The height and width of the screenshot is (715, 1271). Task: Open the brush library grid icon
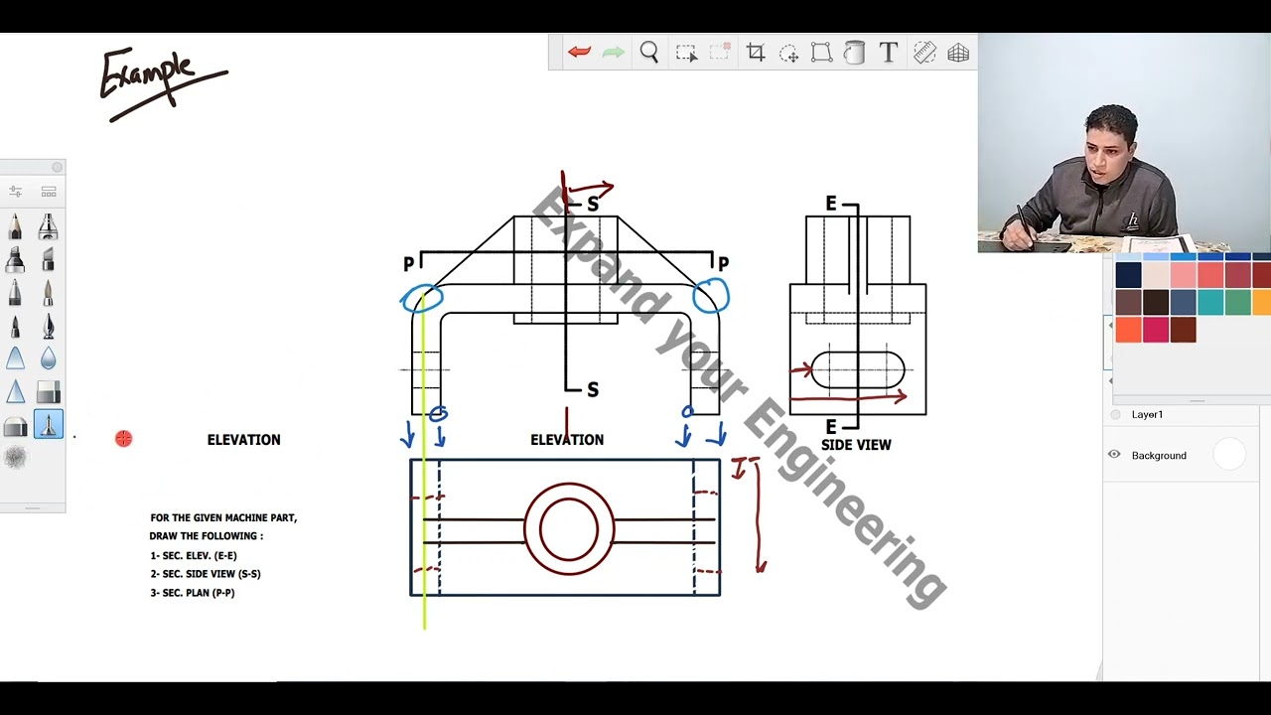(x=49, y=191)
